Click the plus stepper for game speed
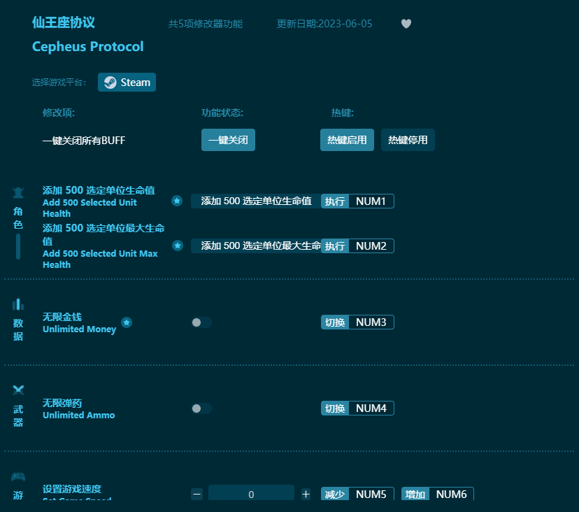 (306, 494)
